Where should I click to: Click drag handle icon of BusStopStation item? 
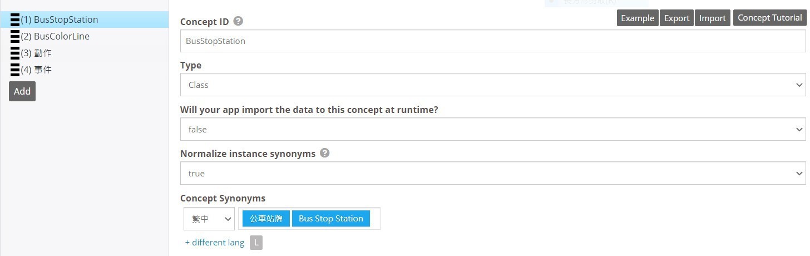tap(15, 20)
